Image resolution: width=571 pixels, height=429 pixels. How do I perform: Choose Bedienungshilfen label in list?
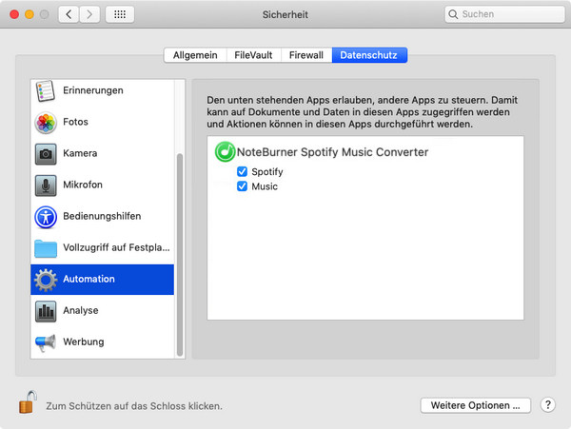pyautogui.click(x=102, y=216)
